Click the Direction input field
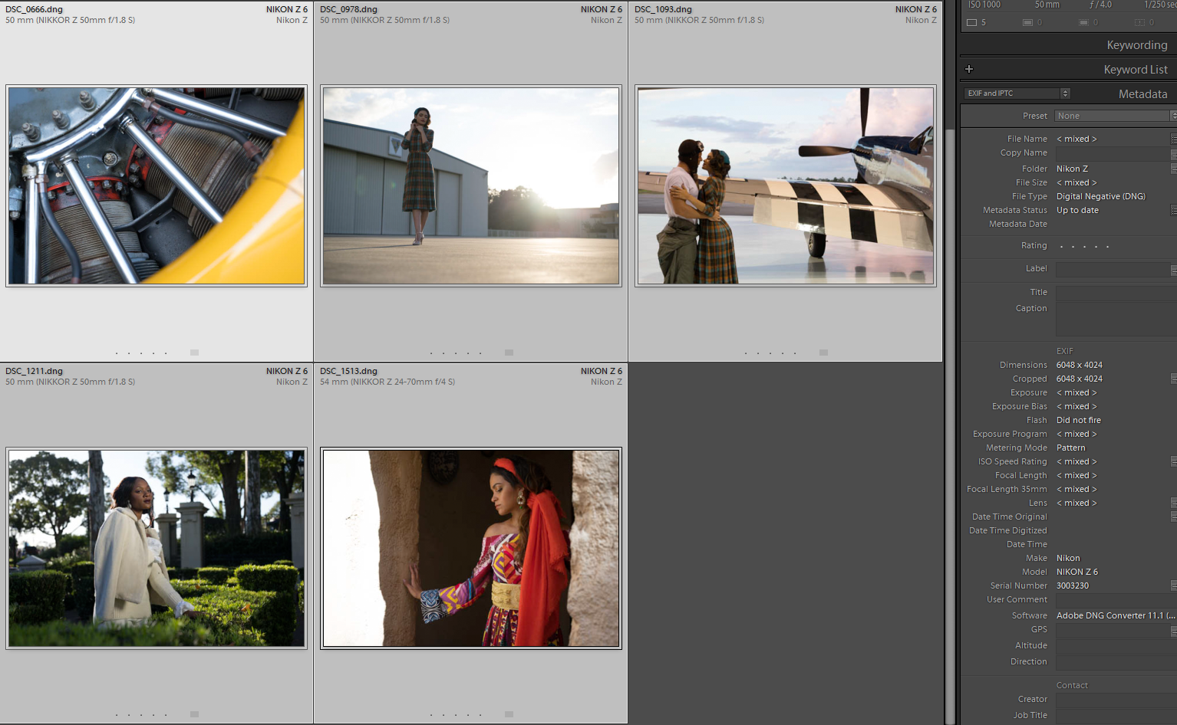Image resolution: width=1177 pixels, height=725 pixels. [x=1116, y=662]
